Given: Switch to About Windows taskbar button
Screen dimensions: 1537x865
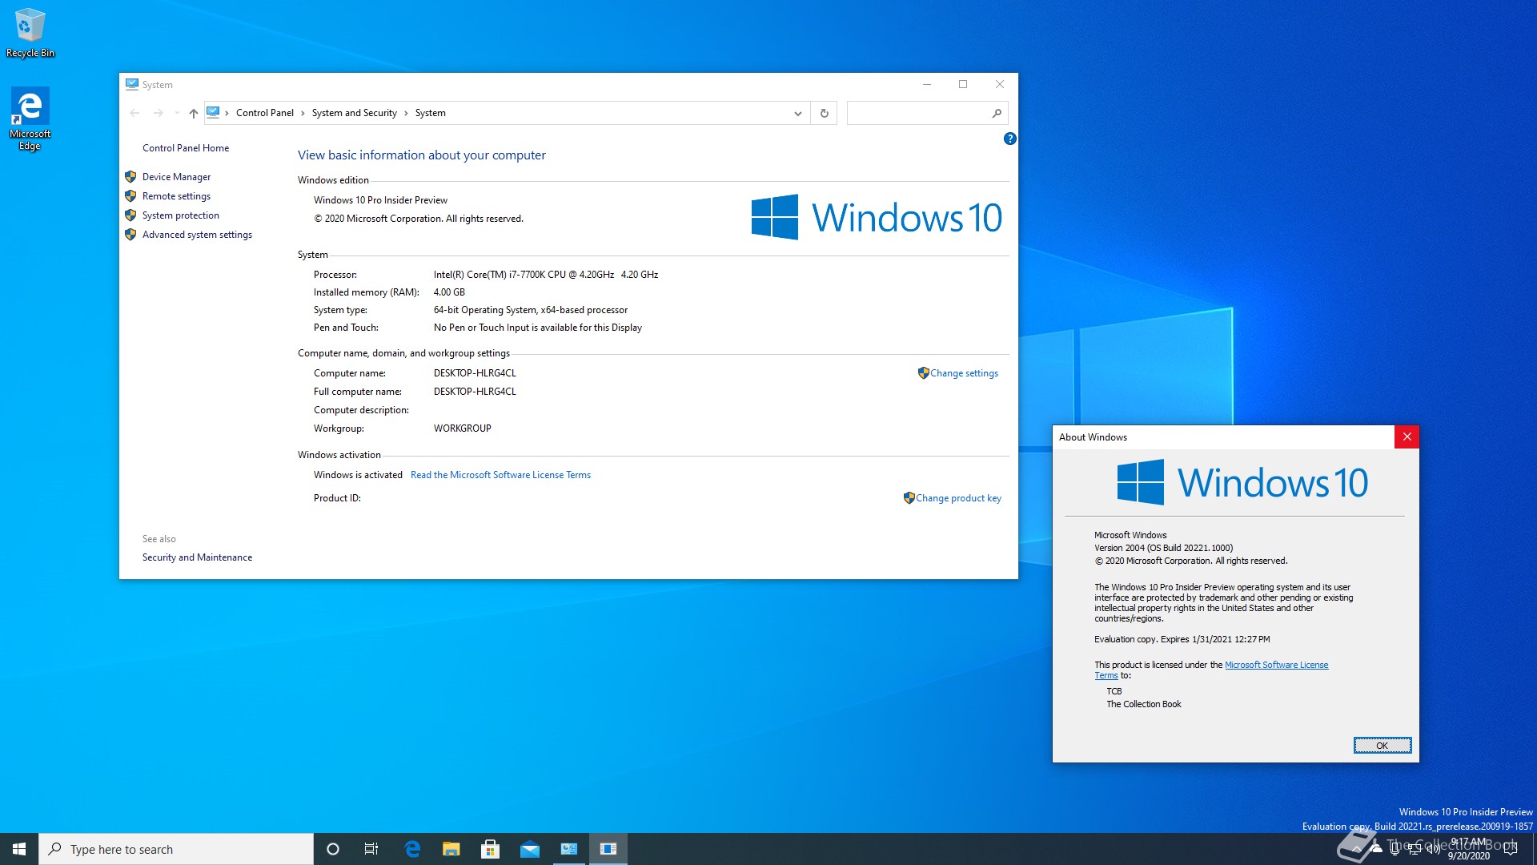Looking at the screenshot, I should pyautogui.click(x=608, y=849).
